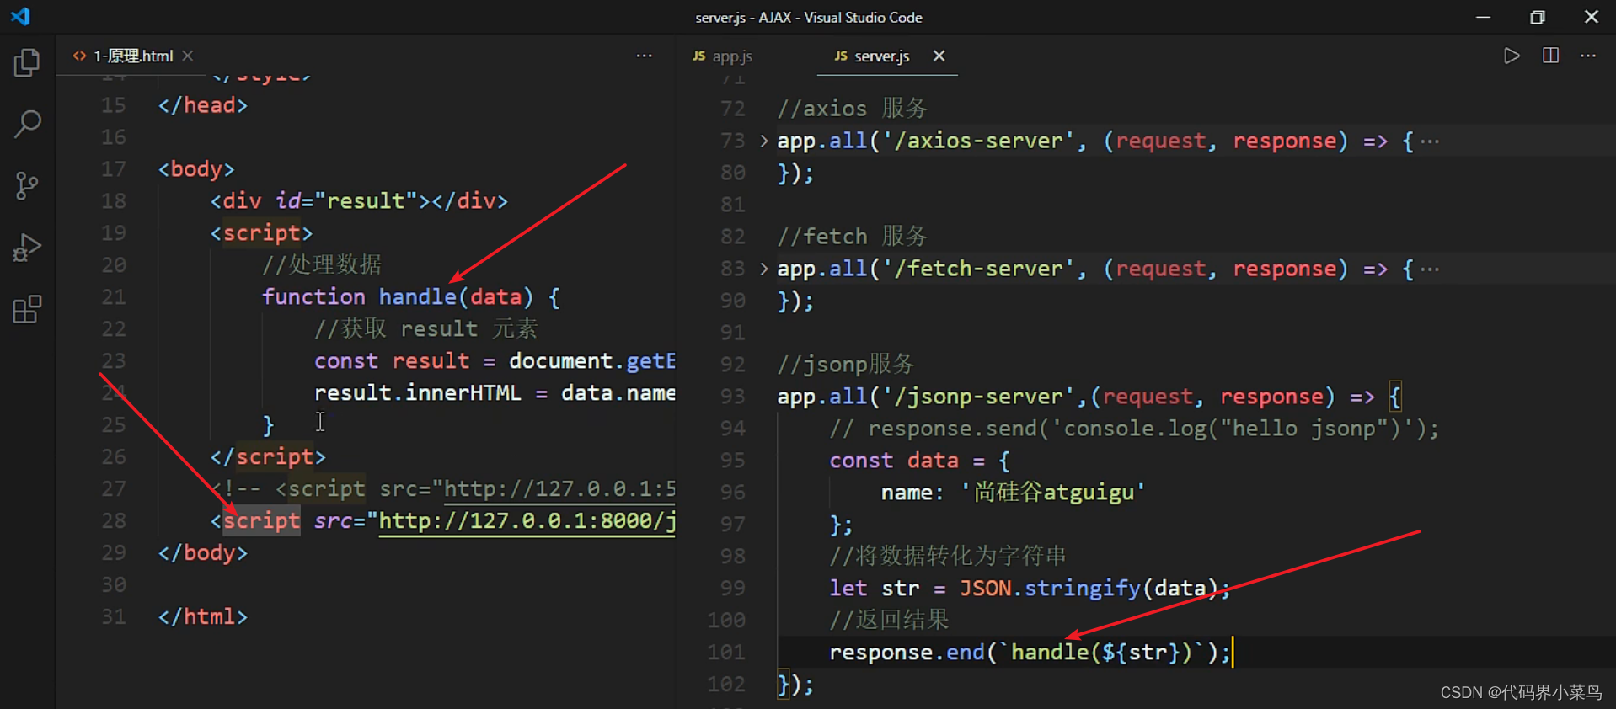
Task: Expand folded axios-server block on line 73
Action: coord(763,141)
